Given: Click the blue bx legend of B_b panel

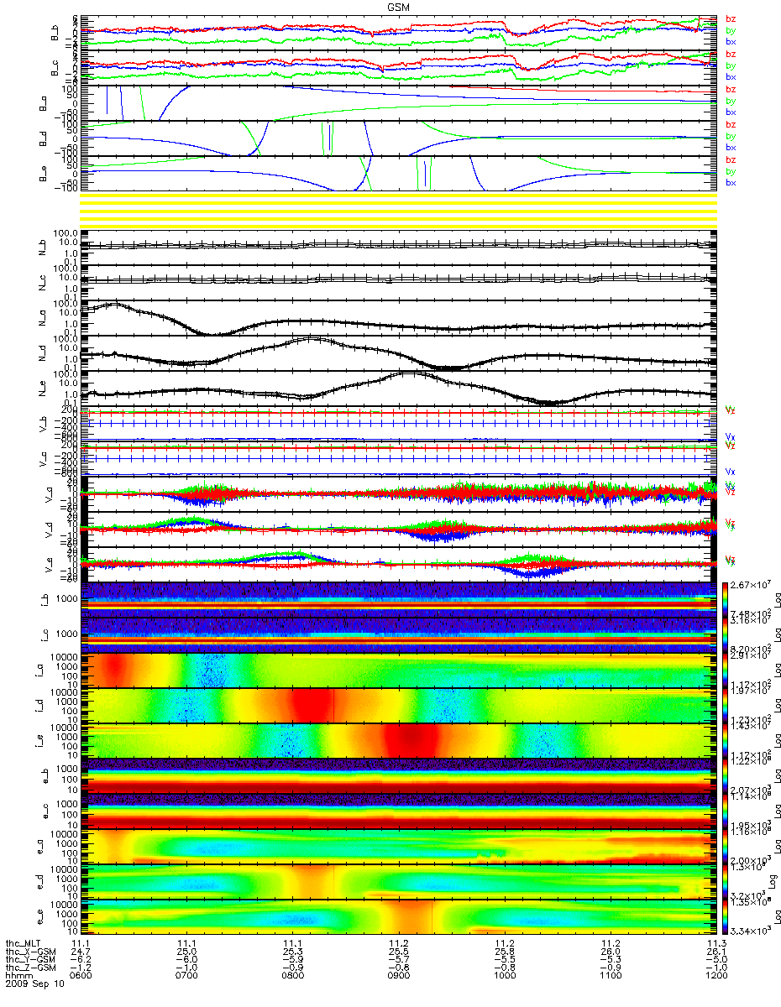Looking at the screenshot, I should click(x=731, y=41).
